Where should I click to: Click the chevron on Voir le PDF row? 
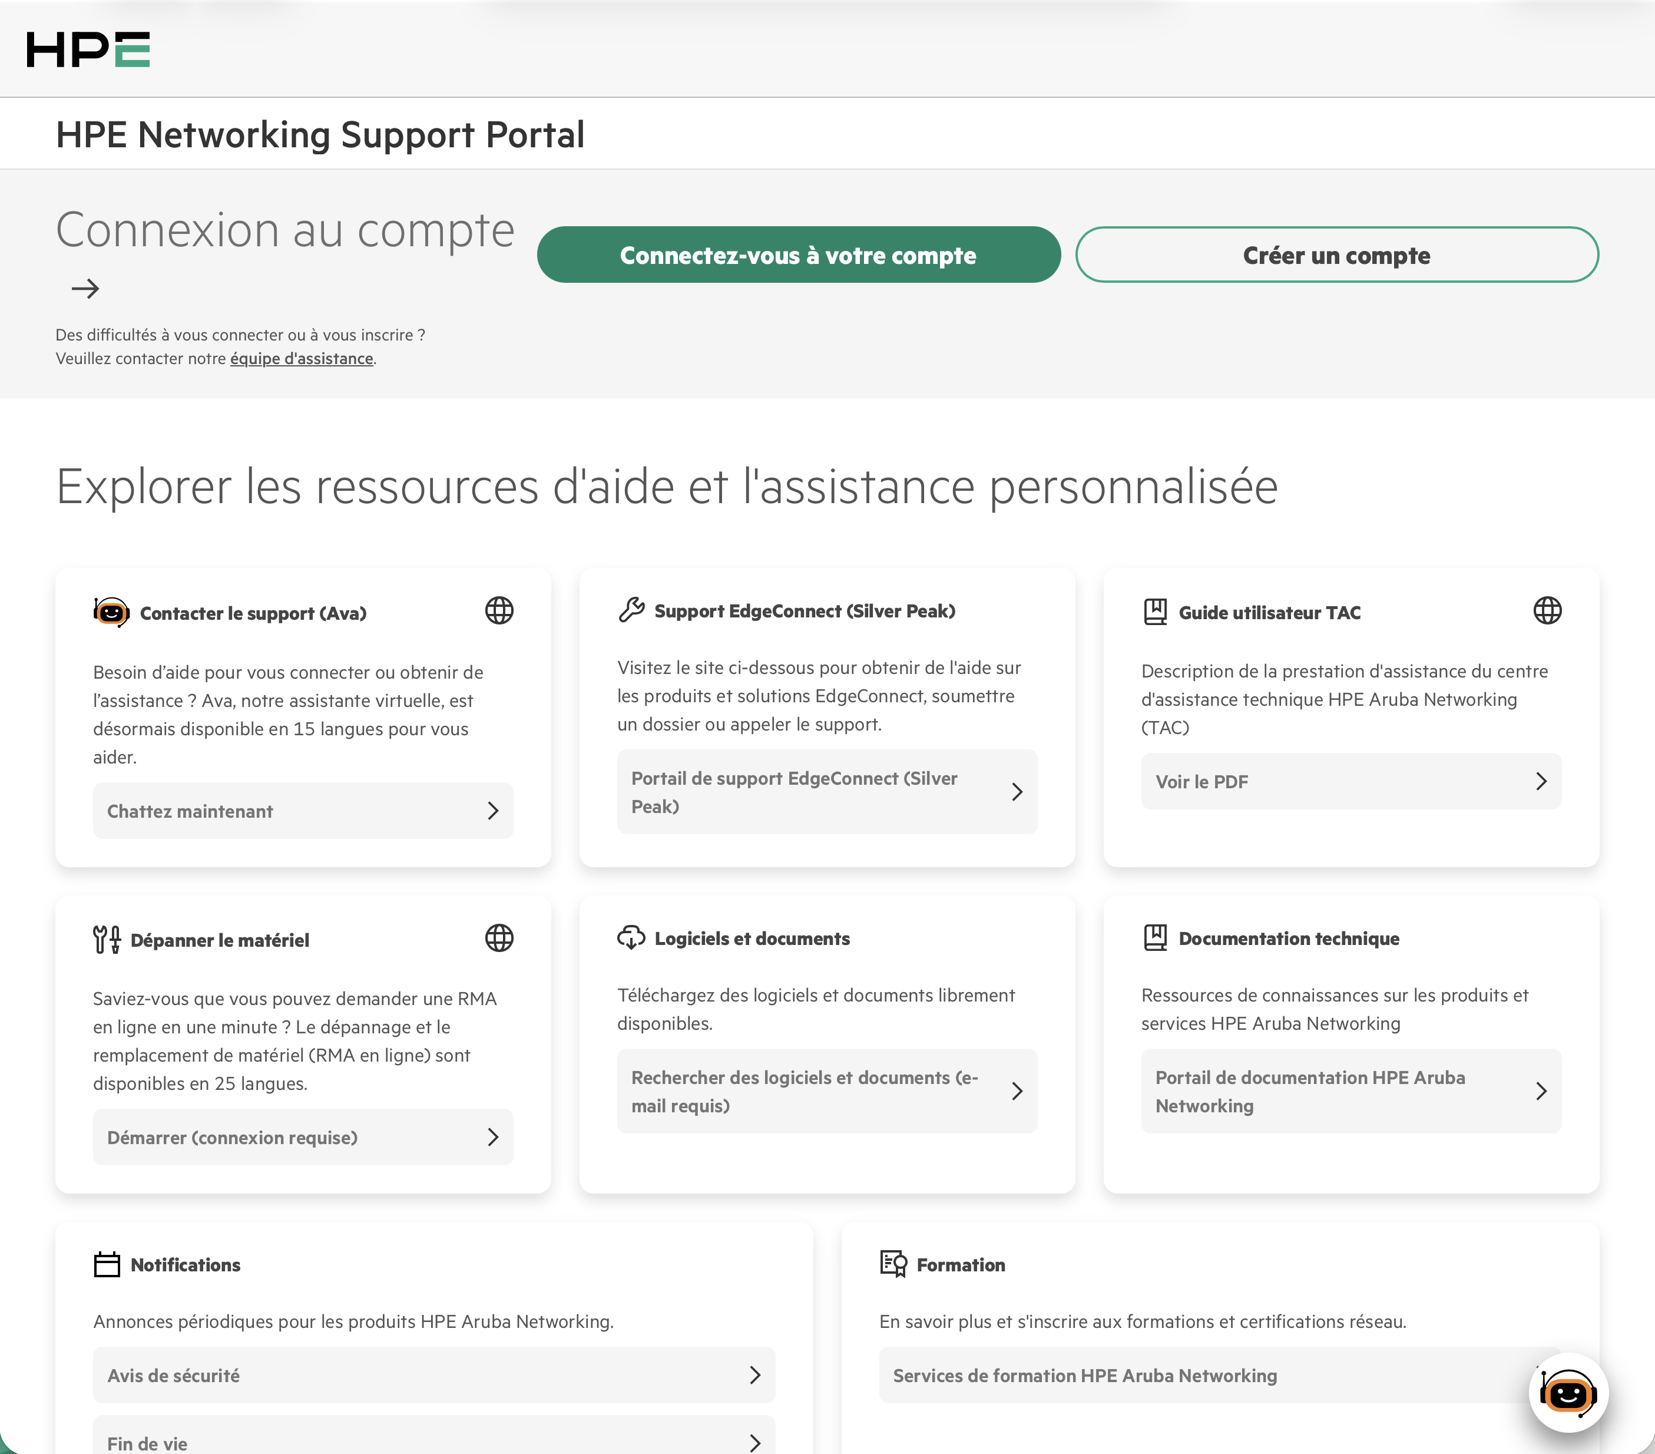(1542, 782)
